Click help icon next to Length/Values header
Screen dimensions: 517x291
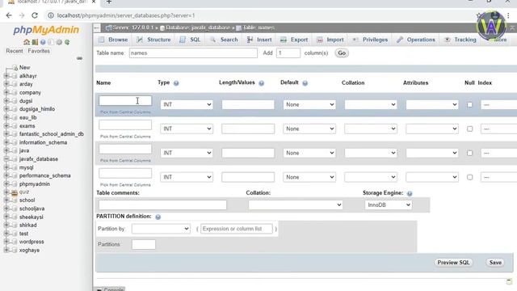point(262,83)
